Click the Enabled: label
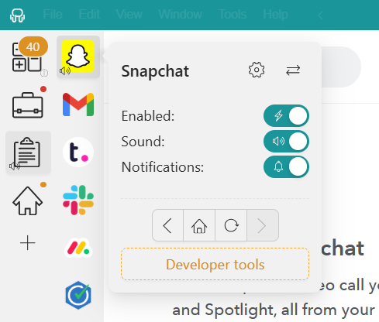379x322 pixels. [148, 116]
